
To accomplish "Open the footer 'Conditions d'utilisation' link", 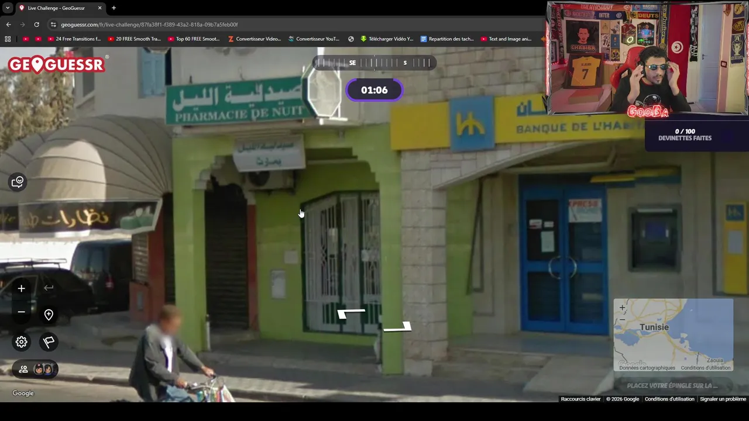I will click(669, 399).
